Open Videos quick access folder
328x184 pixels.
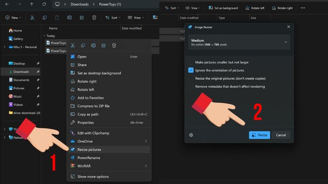click(x=16, y=105)
